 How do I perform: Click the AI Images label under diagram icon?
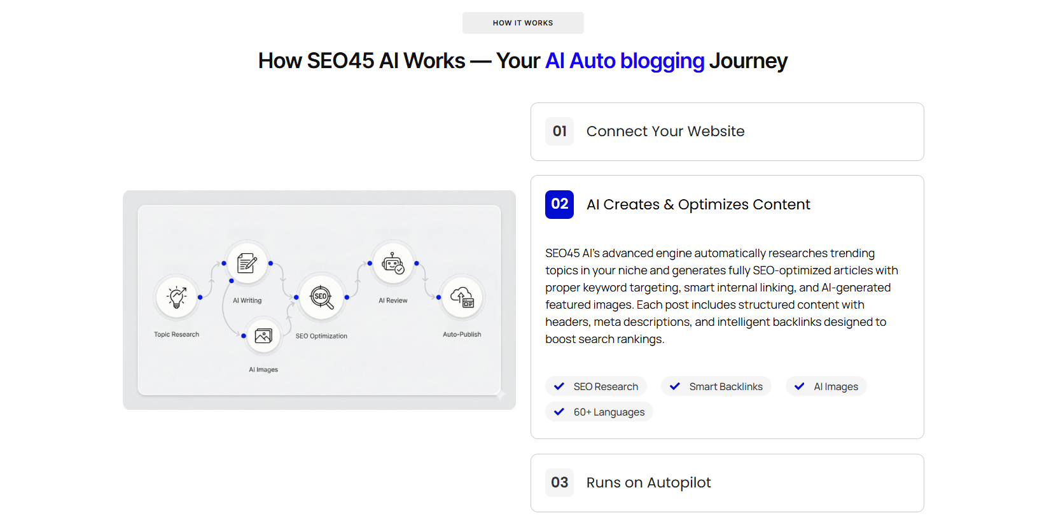[x=263, y=370]
